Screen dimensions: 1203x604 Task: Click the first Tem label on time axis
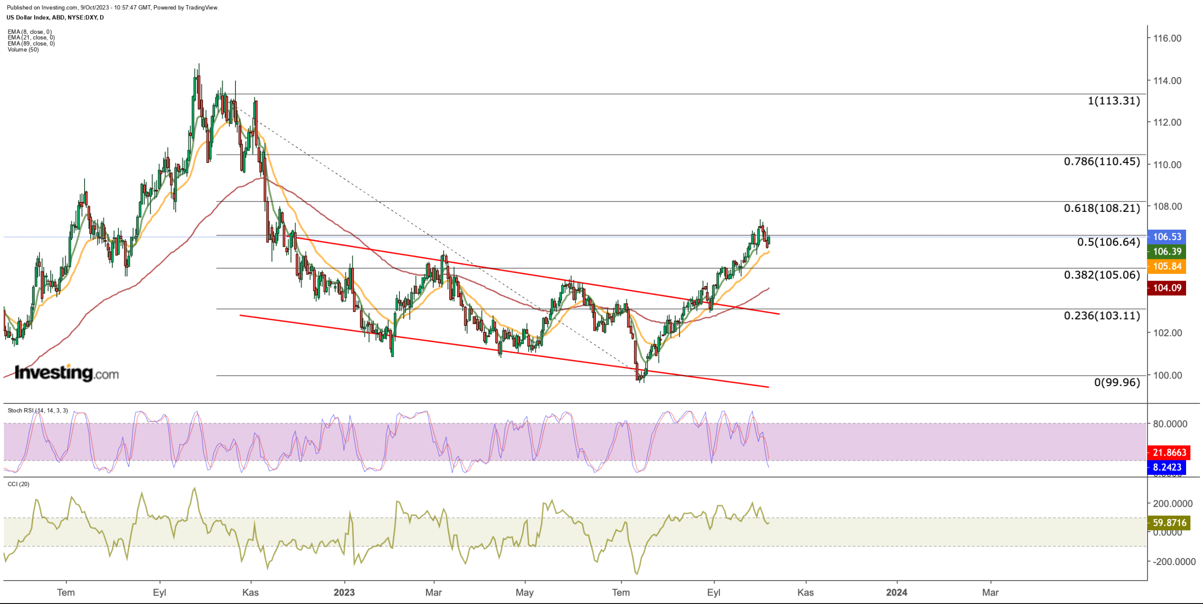(66, 592)
